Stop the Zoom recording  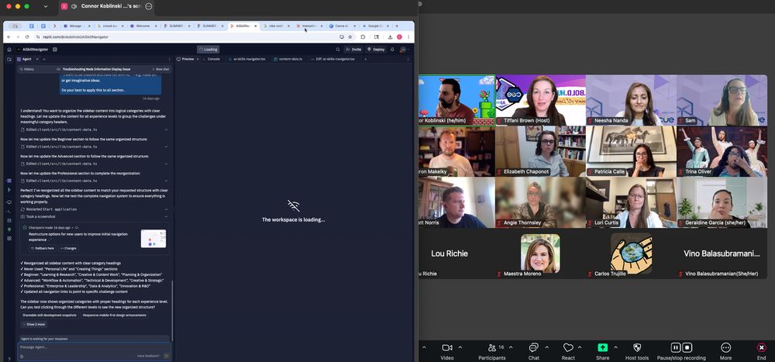(x=687, y=347)
